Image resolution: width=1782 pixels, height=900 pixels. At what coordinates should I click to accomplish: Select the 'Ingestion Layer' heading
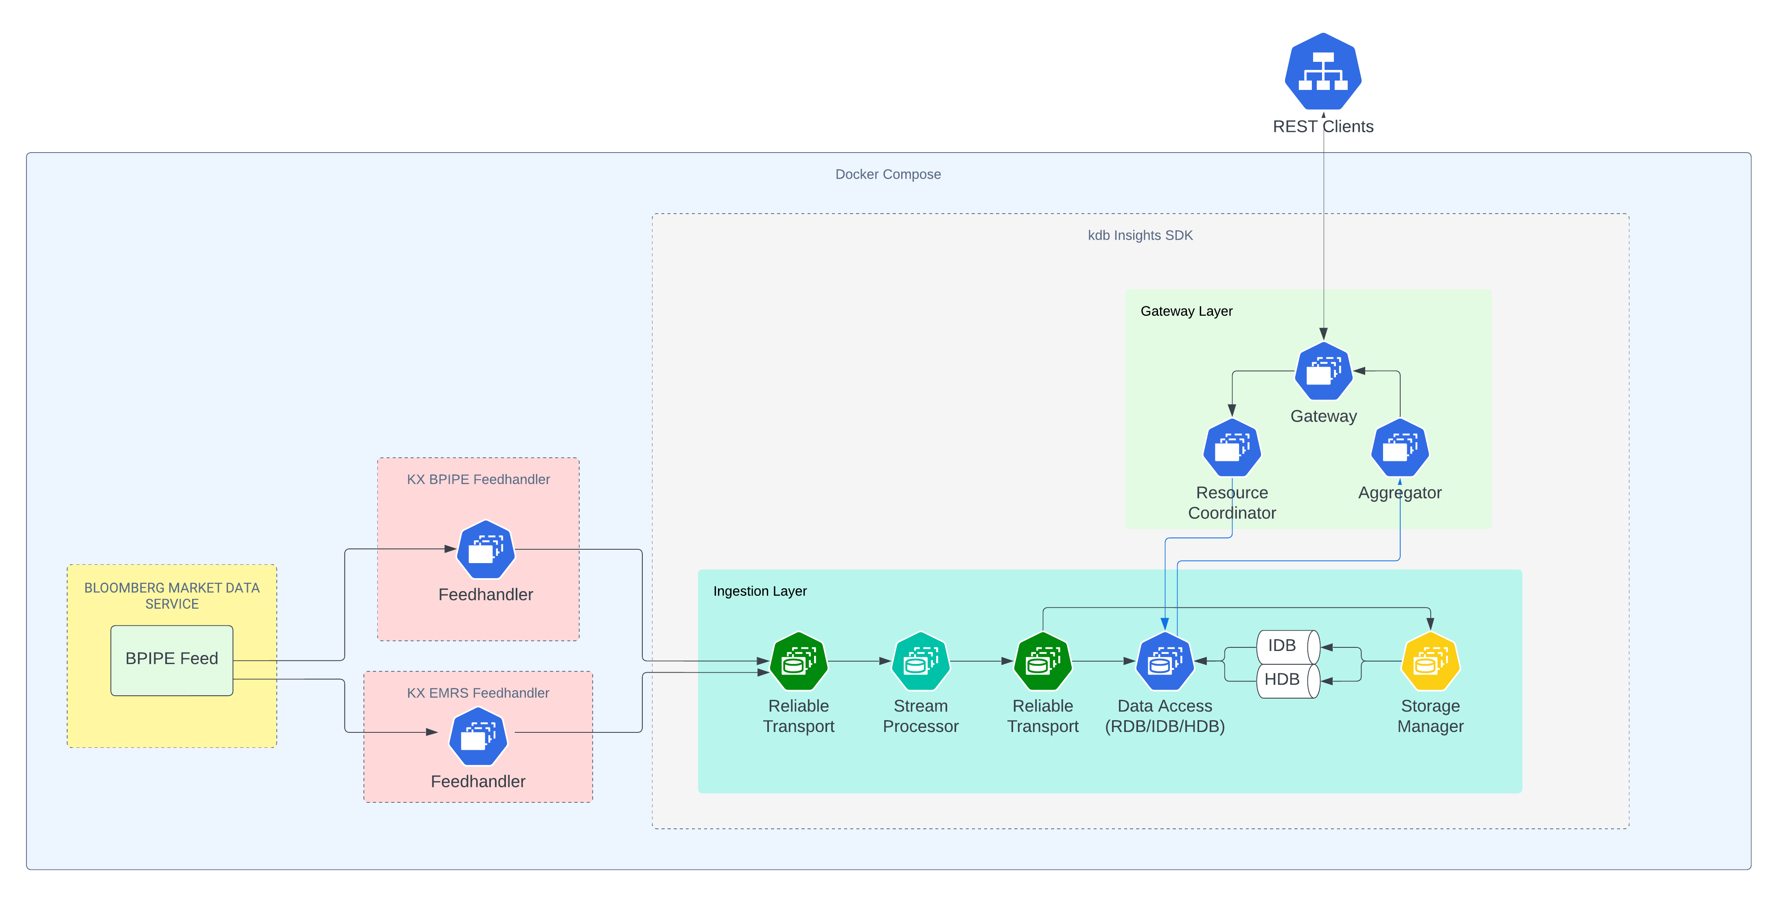pyautogui.click(x=760, y=591)
